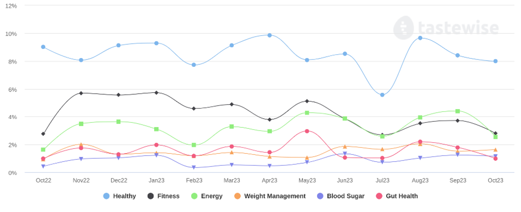521x212 pixels.
Task: Click the 12% y-axis label
Action: click(11, 6)
